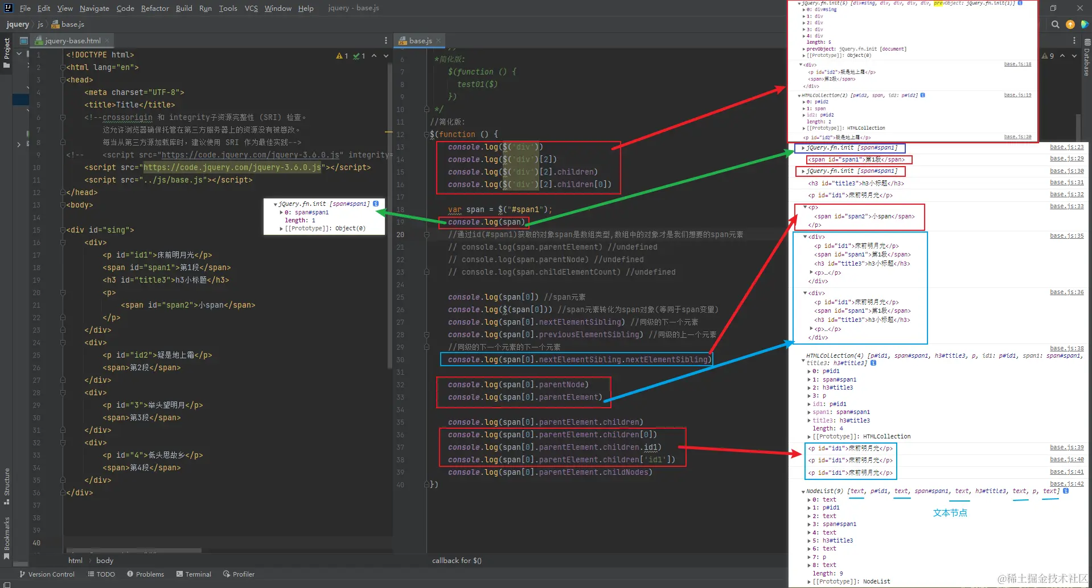Expand '2: h3#title3' in HTMLCollection
The width and height of the screenshot is (1092, 588).
click(x=809, y=388)
